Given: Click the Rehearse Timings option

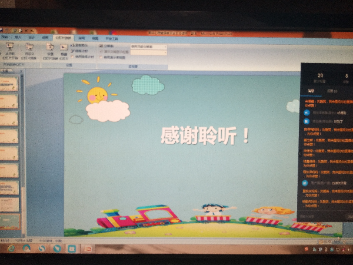Looking at the screenshot, I should click(x=79, y=51).
